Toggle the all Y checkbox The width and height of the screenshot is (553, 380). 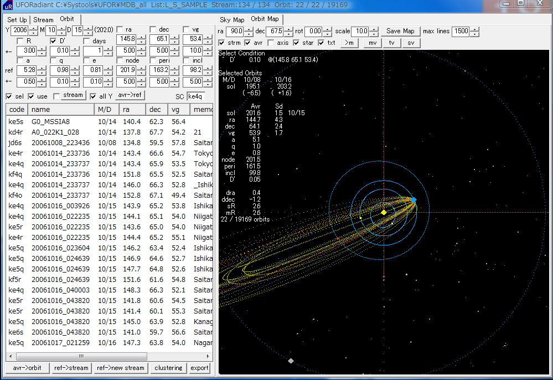(x=94, y=96)
